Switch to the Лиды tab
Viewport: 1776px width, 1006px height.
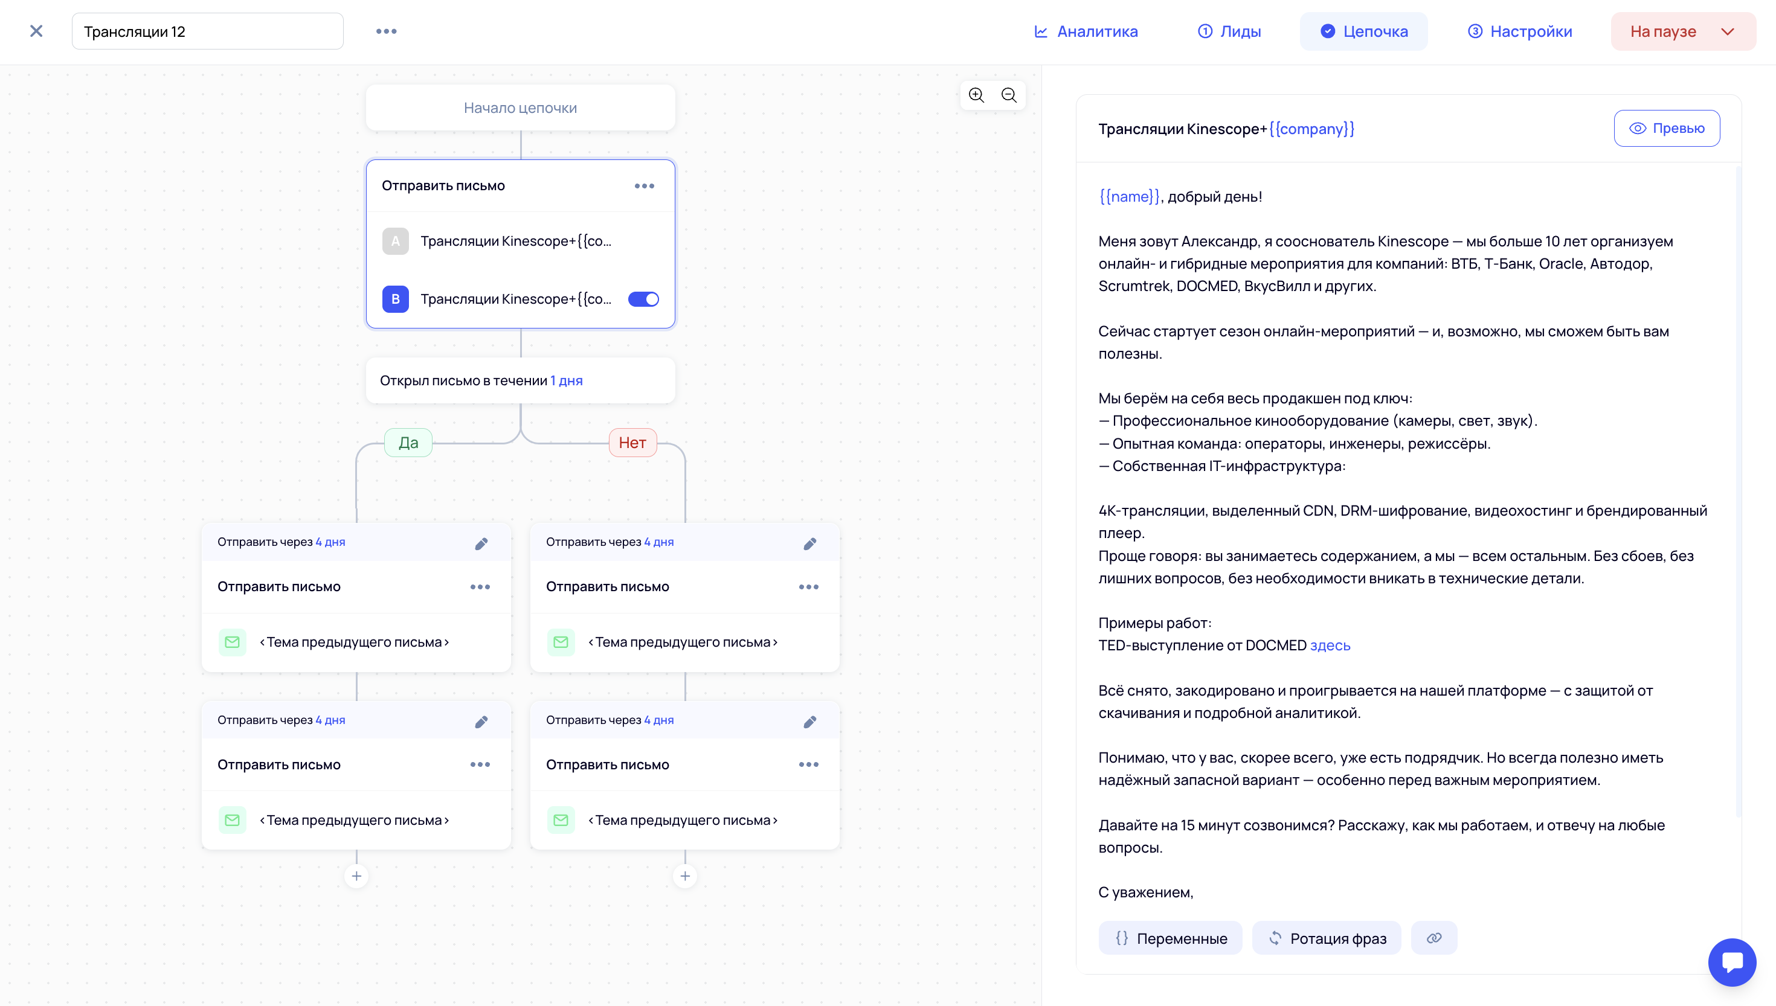coord(1229,31)
